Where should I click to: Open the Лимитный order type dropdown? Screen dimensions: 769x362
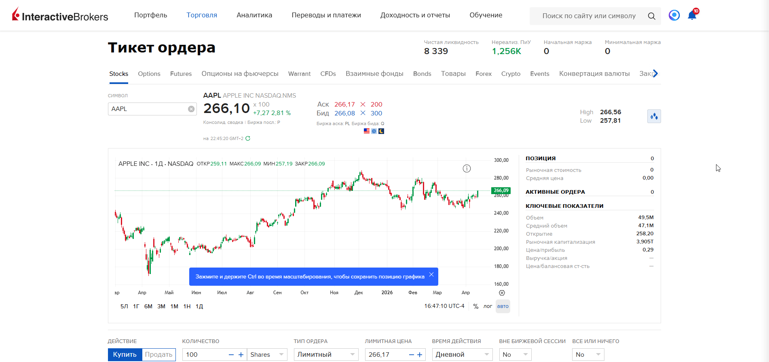[x=326, y=355]
